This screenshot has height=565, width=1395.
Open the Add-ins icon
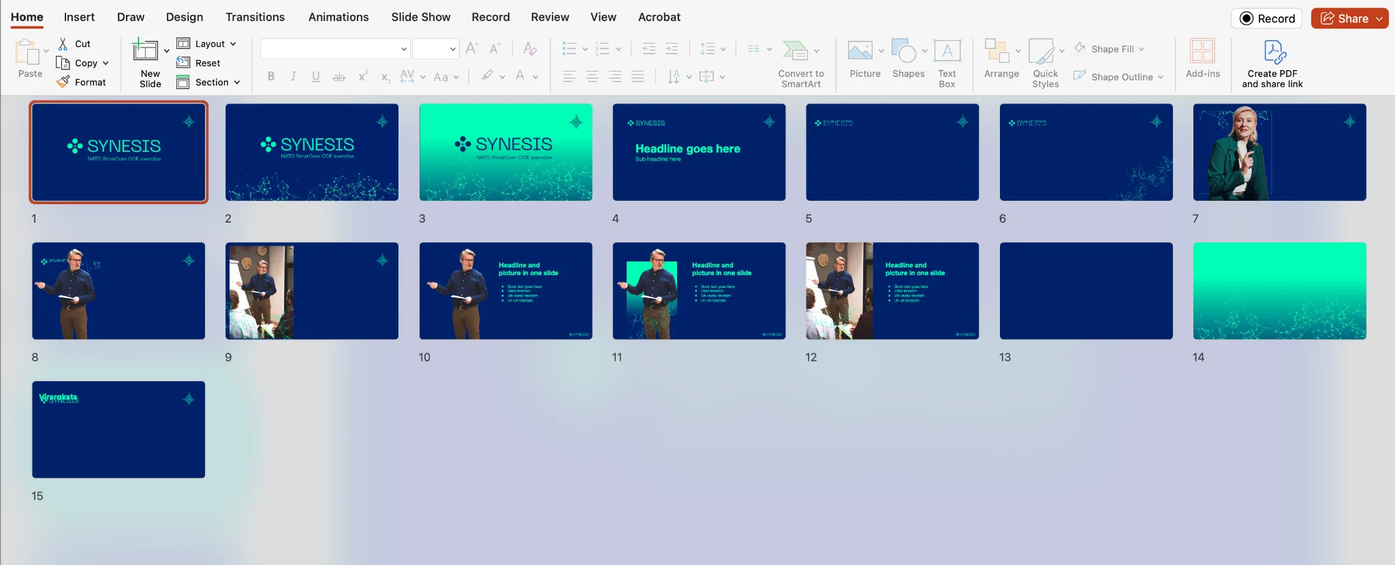click(x=1202, y=51)
